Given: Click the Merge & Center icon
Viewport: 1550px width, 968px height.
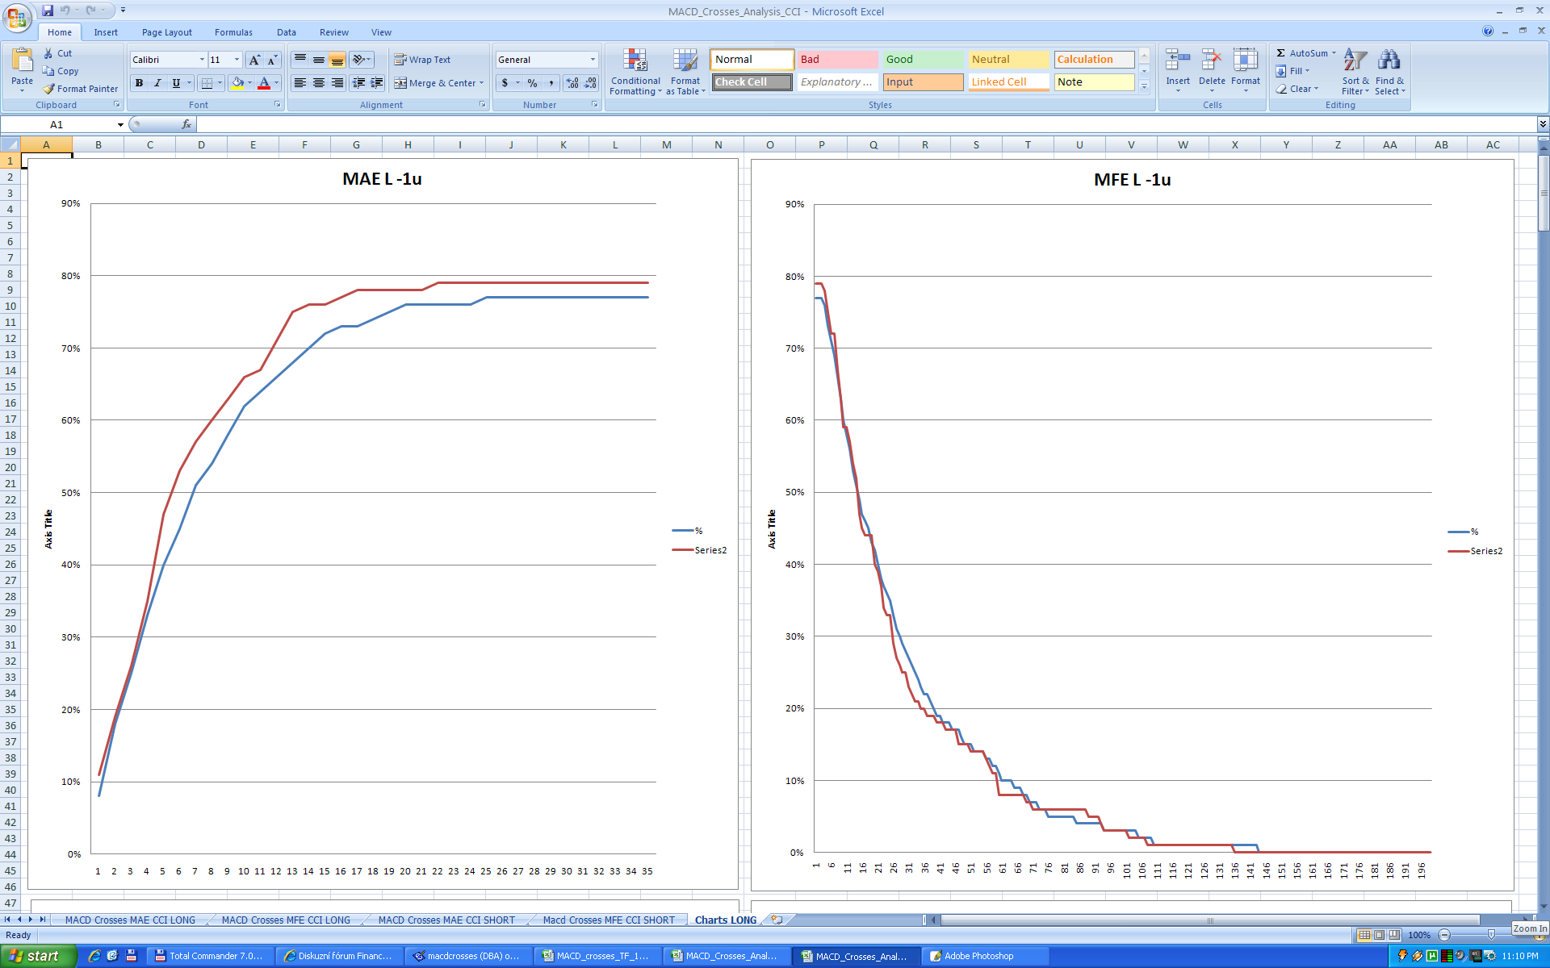Looking at the screenshot, I should point(400,83).
